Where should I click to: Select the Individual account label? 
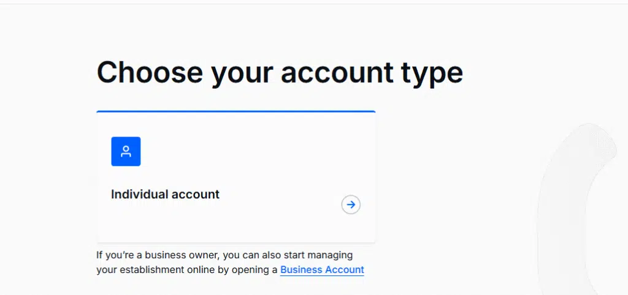165,195
